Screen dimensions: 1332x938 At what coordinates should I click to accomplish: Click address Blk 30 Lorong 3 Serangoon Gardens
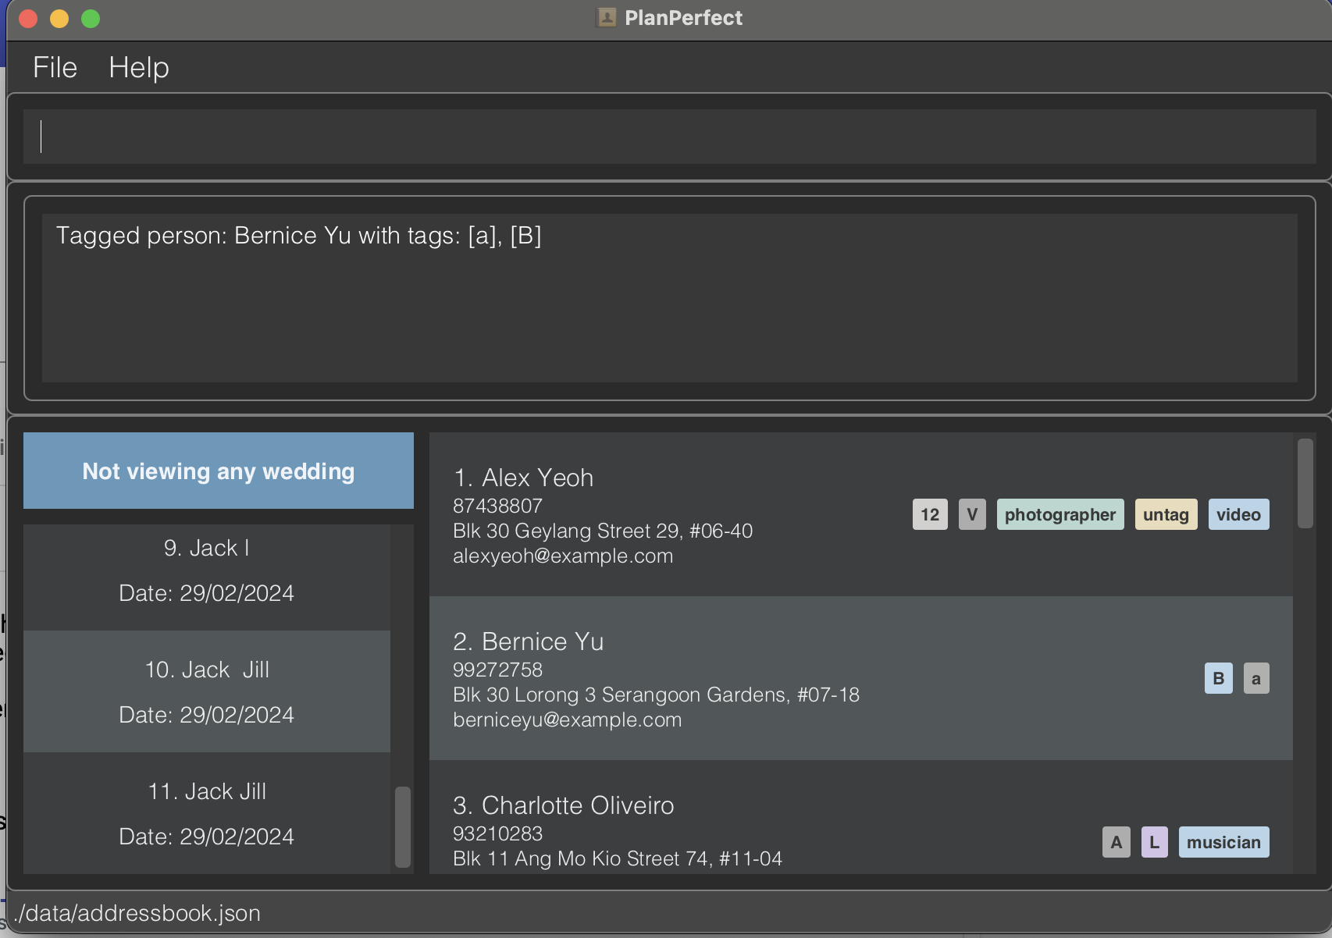click(656, 695)
